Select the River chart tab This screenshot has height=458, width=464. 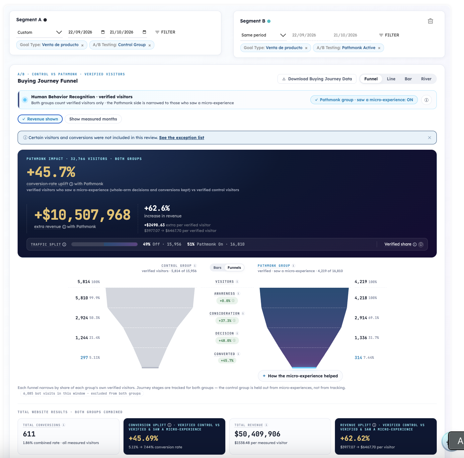[426, 79]
